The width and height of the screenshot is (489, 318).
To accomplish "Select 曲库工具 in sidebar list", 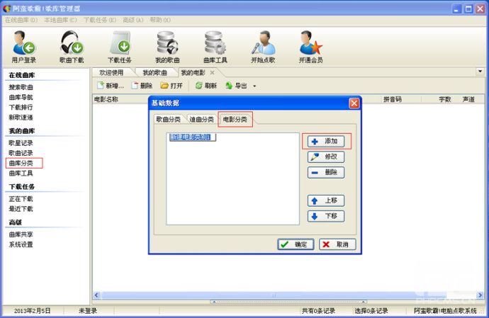I will 21,173.
